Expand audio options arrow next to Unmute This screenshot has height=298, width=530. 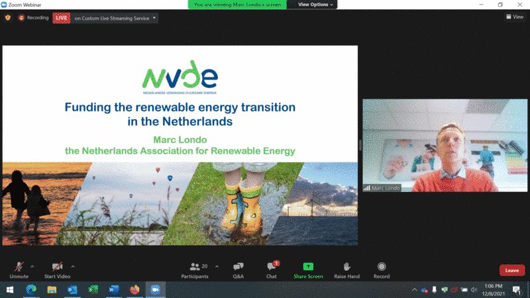tap(32, 266)
